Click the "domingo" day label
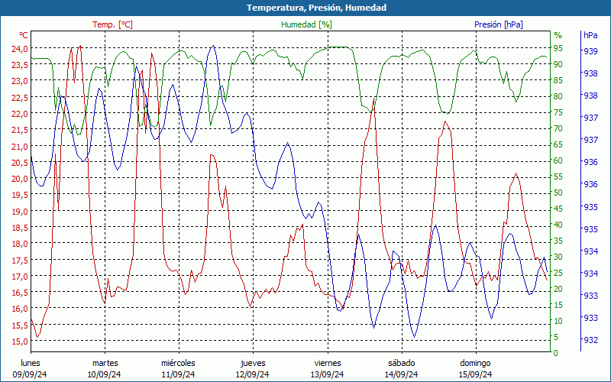 475,364
